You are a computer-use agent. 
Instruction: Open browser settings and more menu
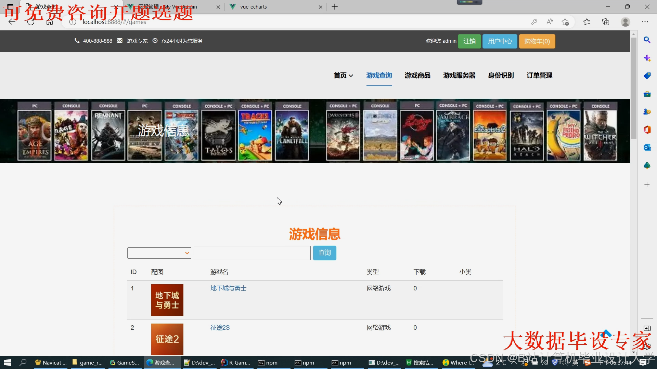point(645,22)
